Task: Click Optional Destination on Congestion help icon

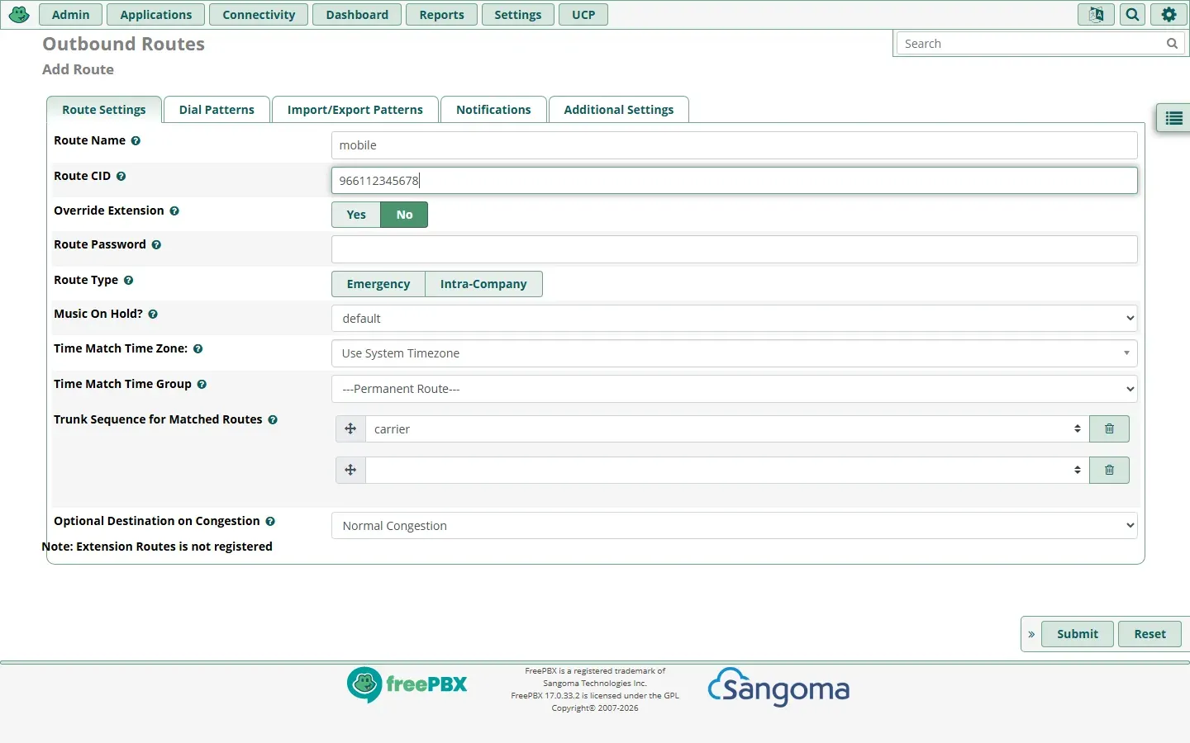Action: pyautogui.click(x=270, y=522)
